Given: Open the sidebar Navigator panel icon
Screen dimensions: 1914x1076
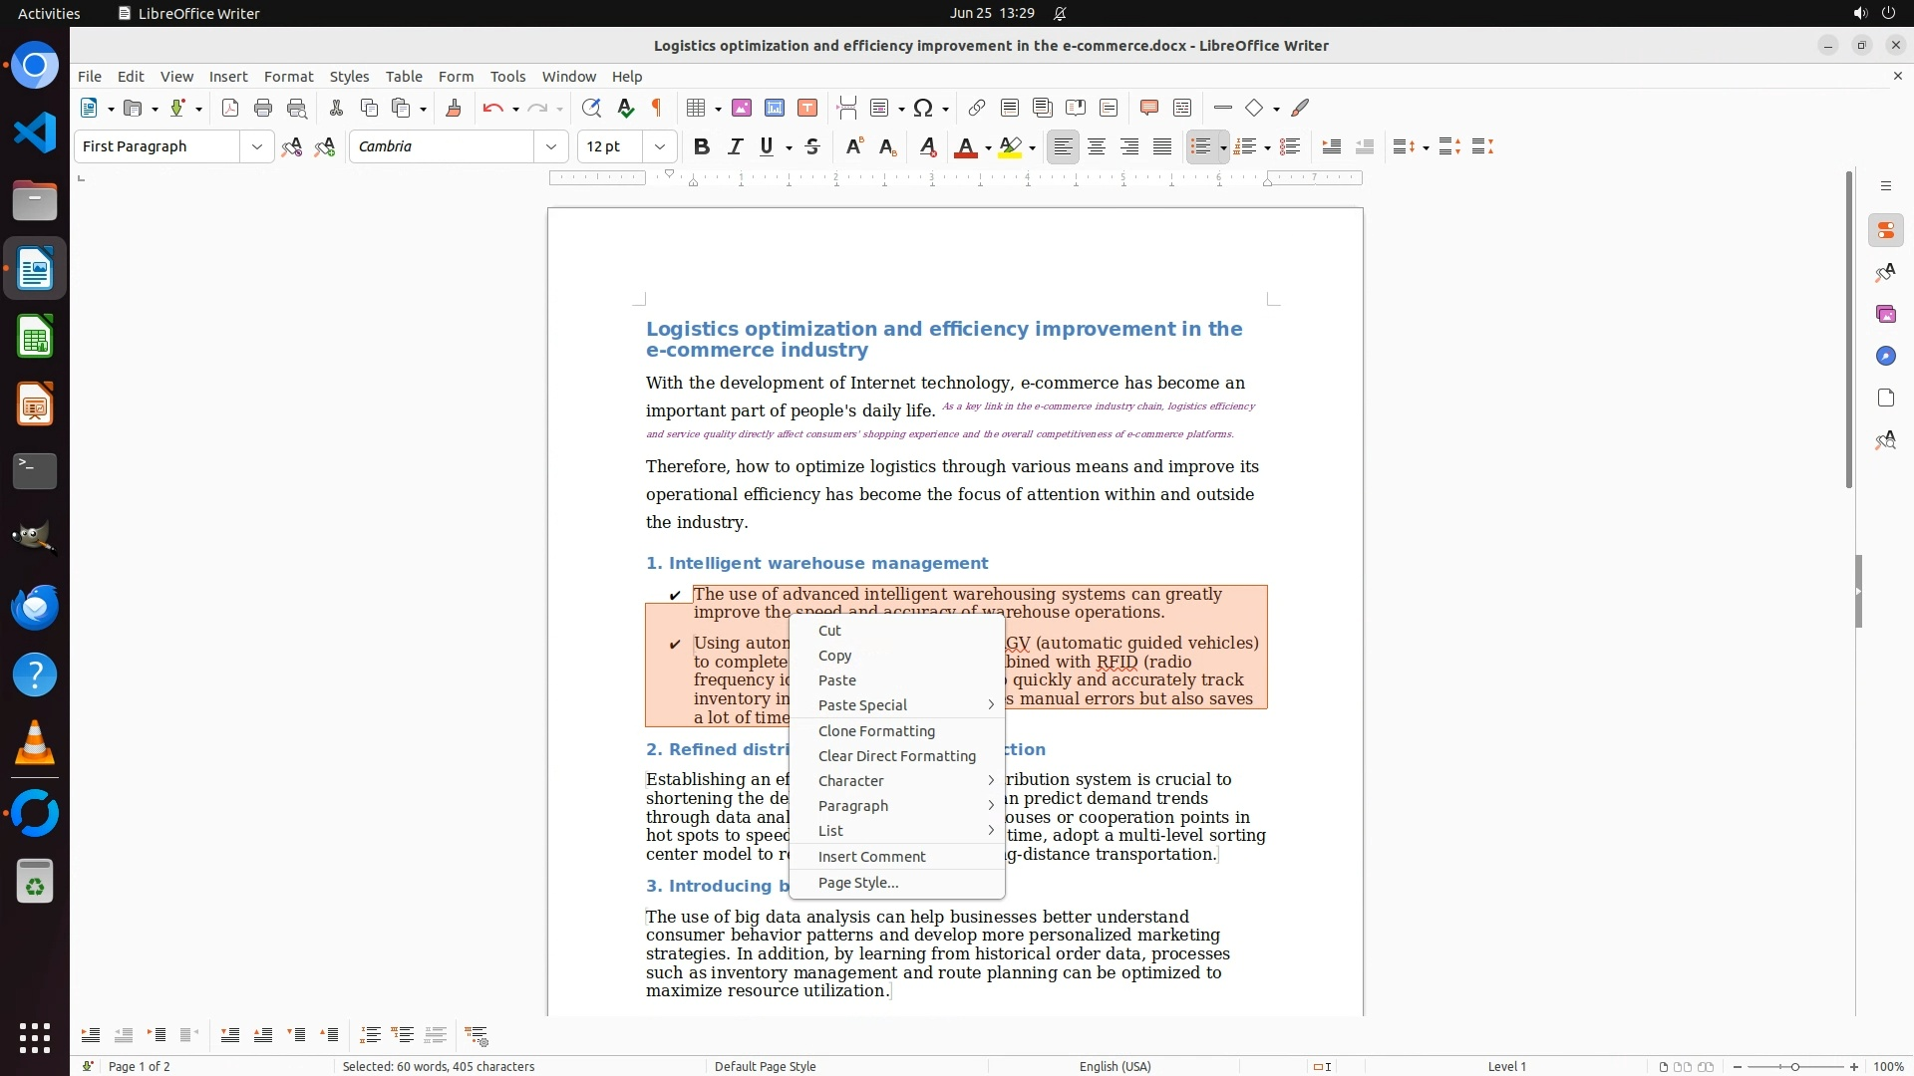Looking at the screenshot, I should coord(1885,357).
